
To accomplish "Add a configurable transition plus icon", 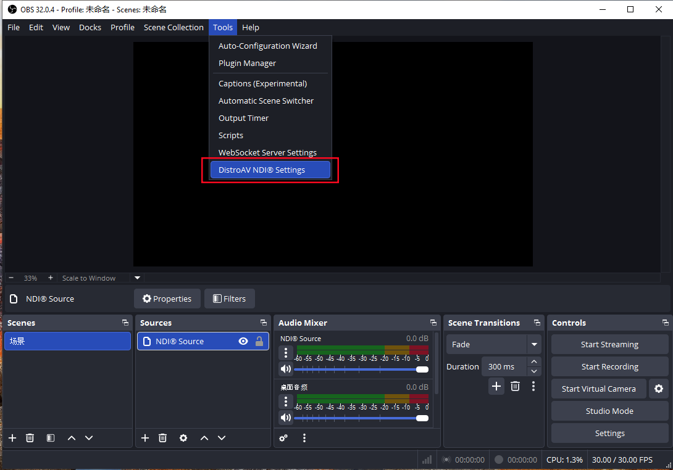I will [496, 386].
